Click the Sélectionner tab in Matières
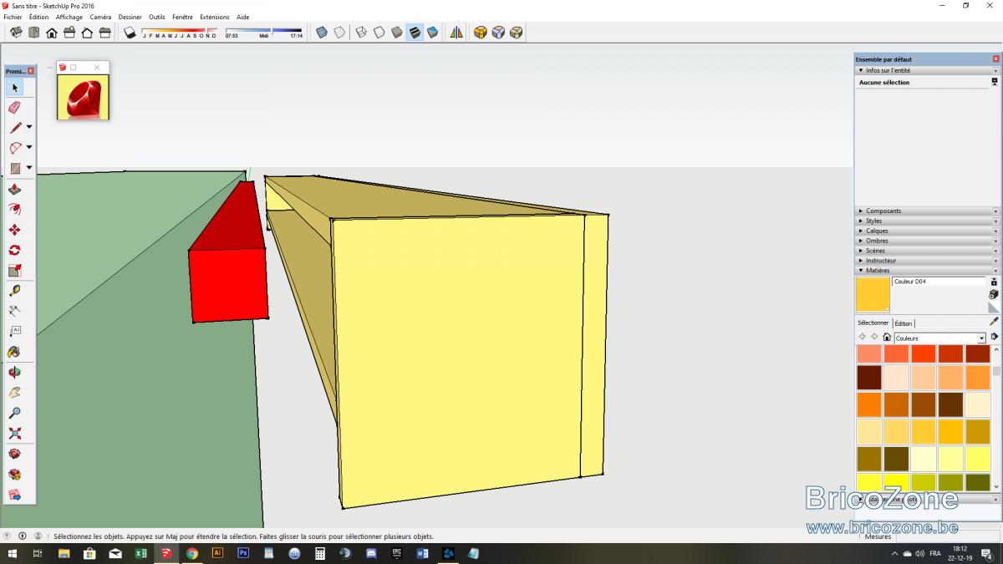1003x564 pixels. pyautogui.click(x=873, y=323)
